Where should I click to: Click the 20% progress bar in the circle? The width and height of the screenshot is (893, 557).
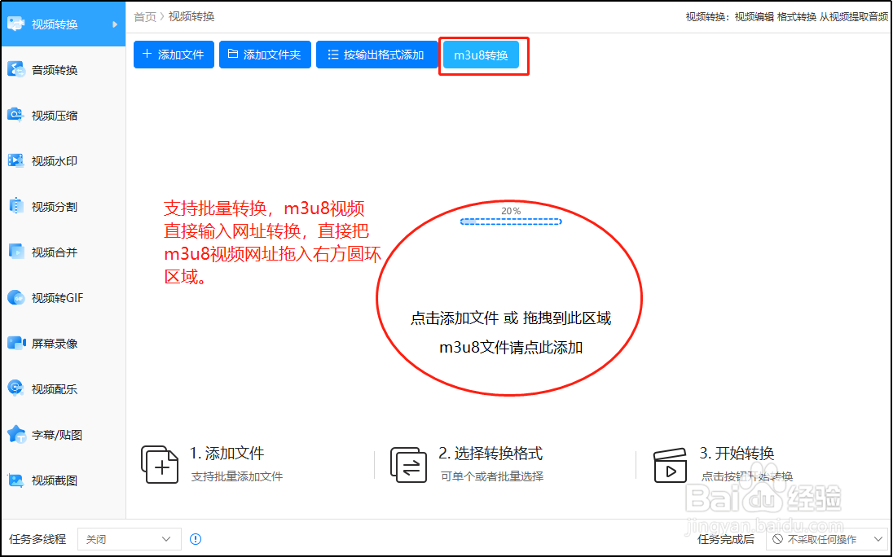click(x=511, y=220)
